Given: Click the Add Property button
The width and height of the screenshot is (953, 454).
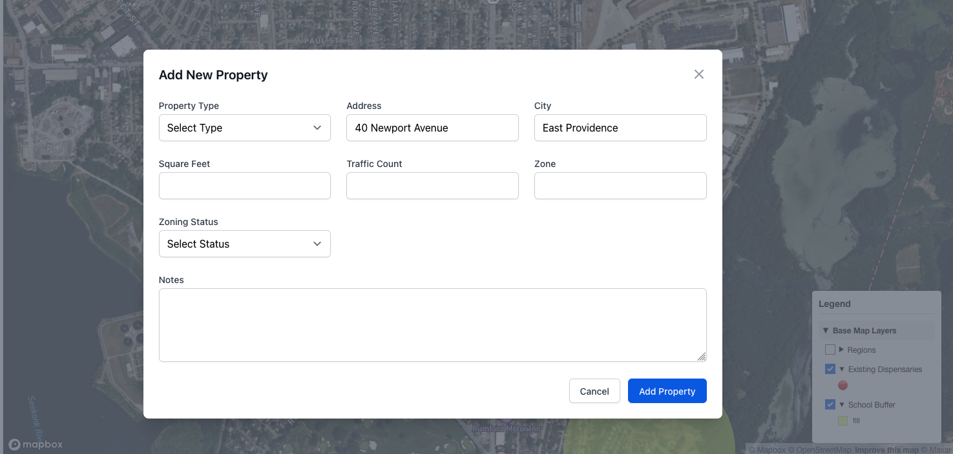Looking at the screenshot, I should (x=667, y=391).
